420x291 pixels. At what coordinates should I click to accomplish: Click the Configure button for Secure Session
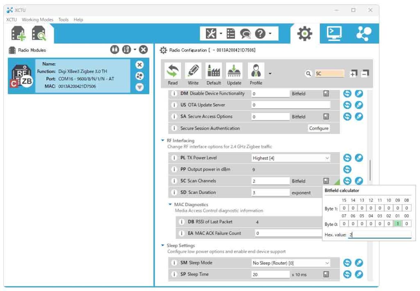[x=319, y=128]
